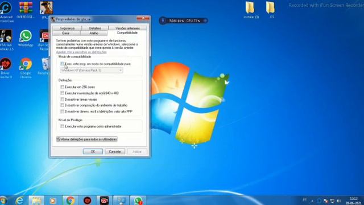Switch to the Segurança tab
364x205 pixels.
[x=67, y=28]
